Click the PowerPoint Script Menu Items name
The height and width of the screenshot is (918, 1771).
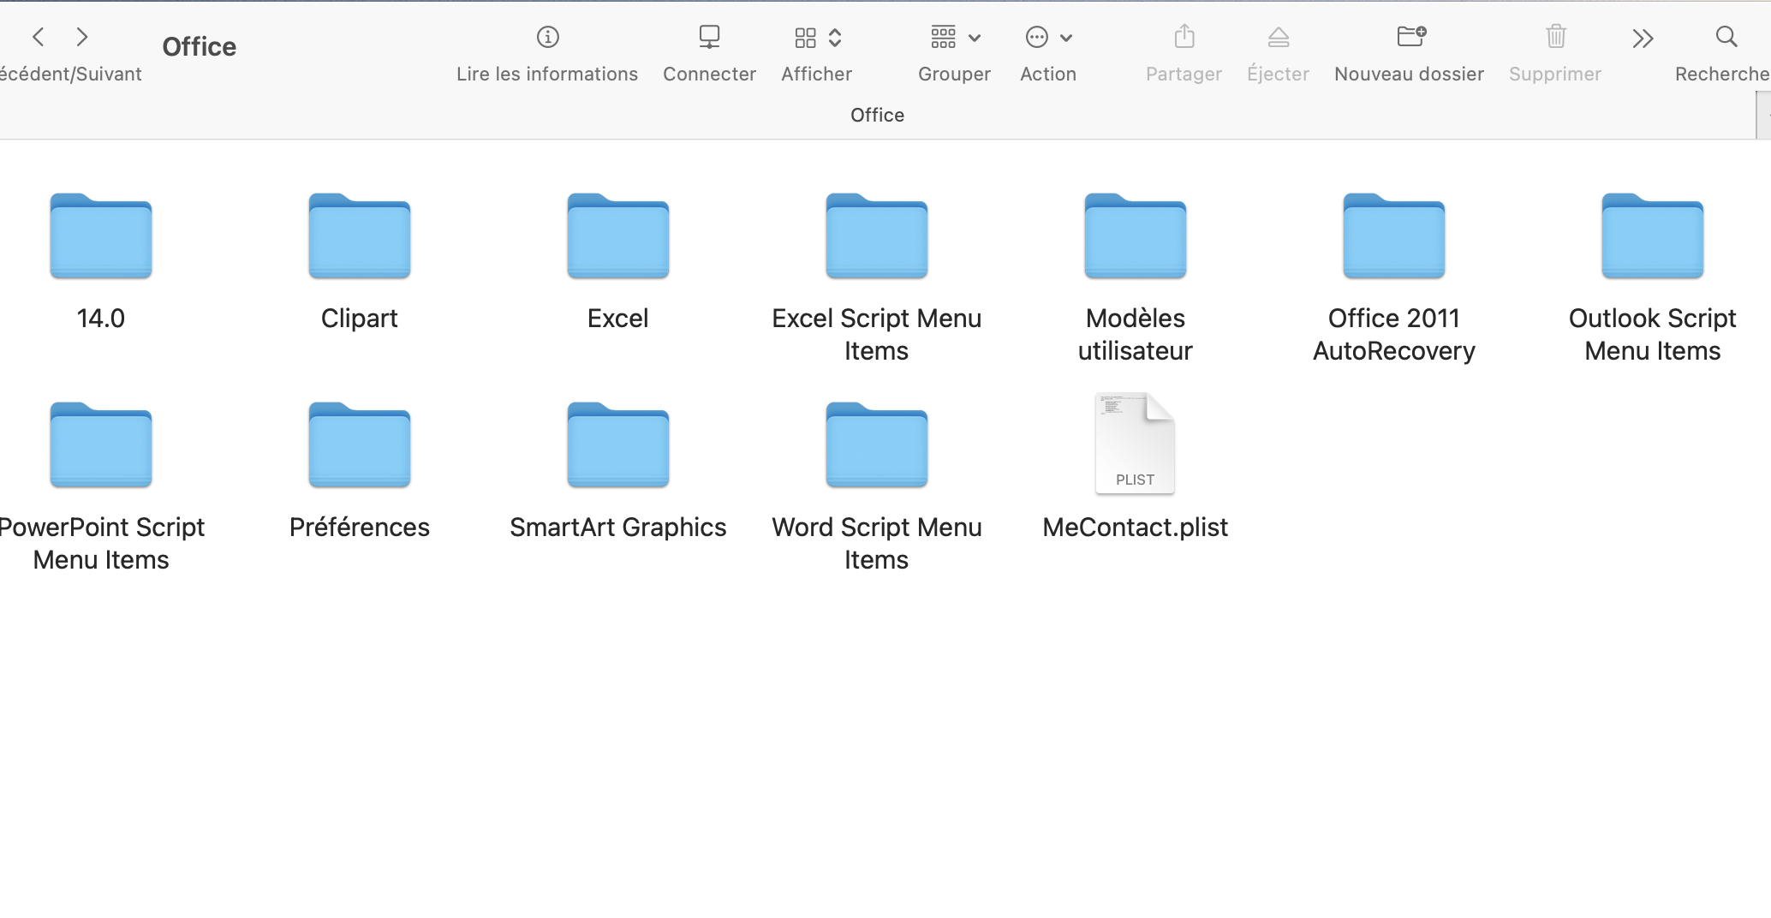click(x=102, y=544)
